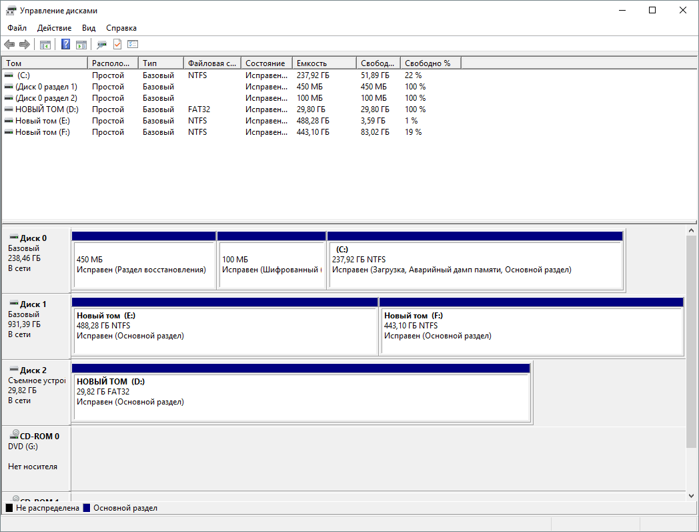Click the navy Основной раздел legend swatch
Image resolution: width=699 pixels, height=532 pixels.
[86, 508]
